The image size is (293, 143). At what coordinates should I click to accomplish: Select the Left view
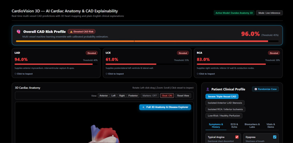click(x=113, y=96)
